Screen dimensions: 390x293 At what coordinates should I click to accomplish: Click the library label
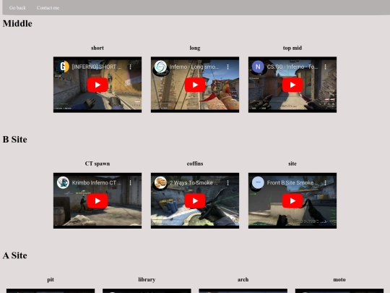tap(147, 279)
